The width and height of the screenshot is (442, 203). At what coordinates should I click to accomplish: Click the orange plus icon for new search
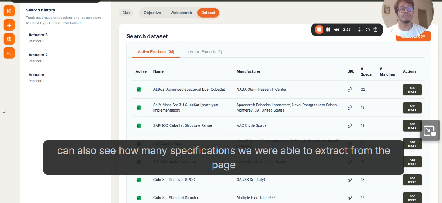coord(9,25)
